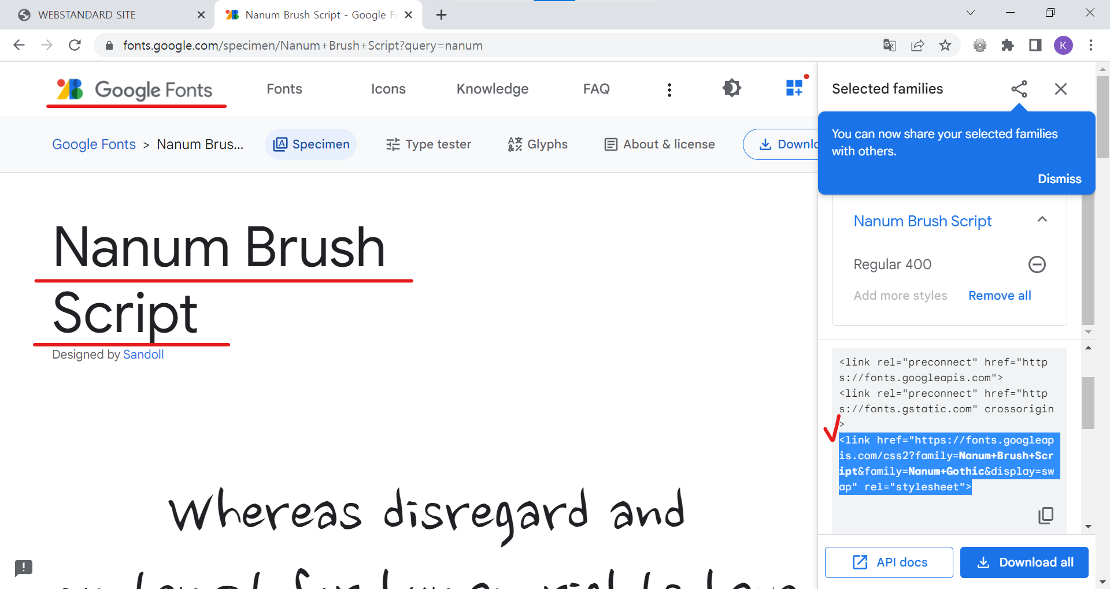Click the page scrollbar up arrow
The height and width of the screenshot is (589, 1110).
(1102, 69)
